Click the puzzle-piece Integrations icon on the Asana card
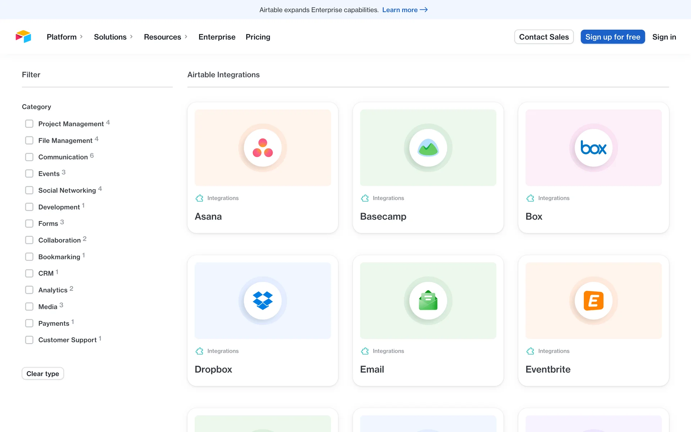Screen dimensions: 691x432 (x=199, y=198)
